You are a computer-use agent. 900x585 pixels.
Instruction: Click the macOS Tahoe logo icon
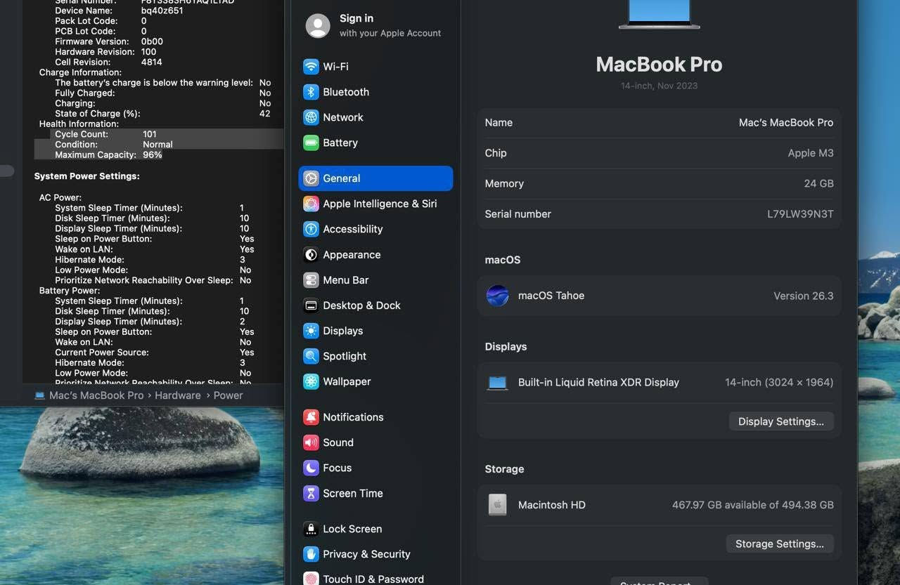click(497, 296)
